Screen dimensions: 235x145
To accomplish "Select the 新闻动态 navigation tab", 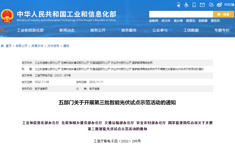I will (x=67, y=30).
